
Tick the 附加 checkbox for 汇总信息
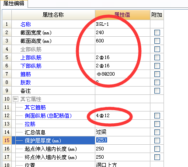point(157,132)
